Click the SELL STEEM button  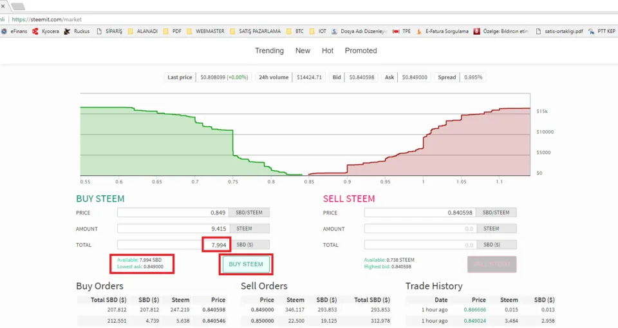coord(492,264)
